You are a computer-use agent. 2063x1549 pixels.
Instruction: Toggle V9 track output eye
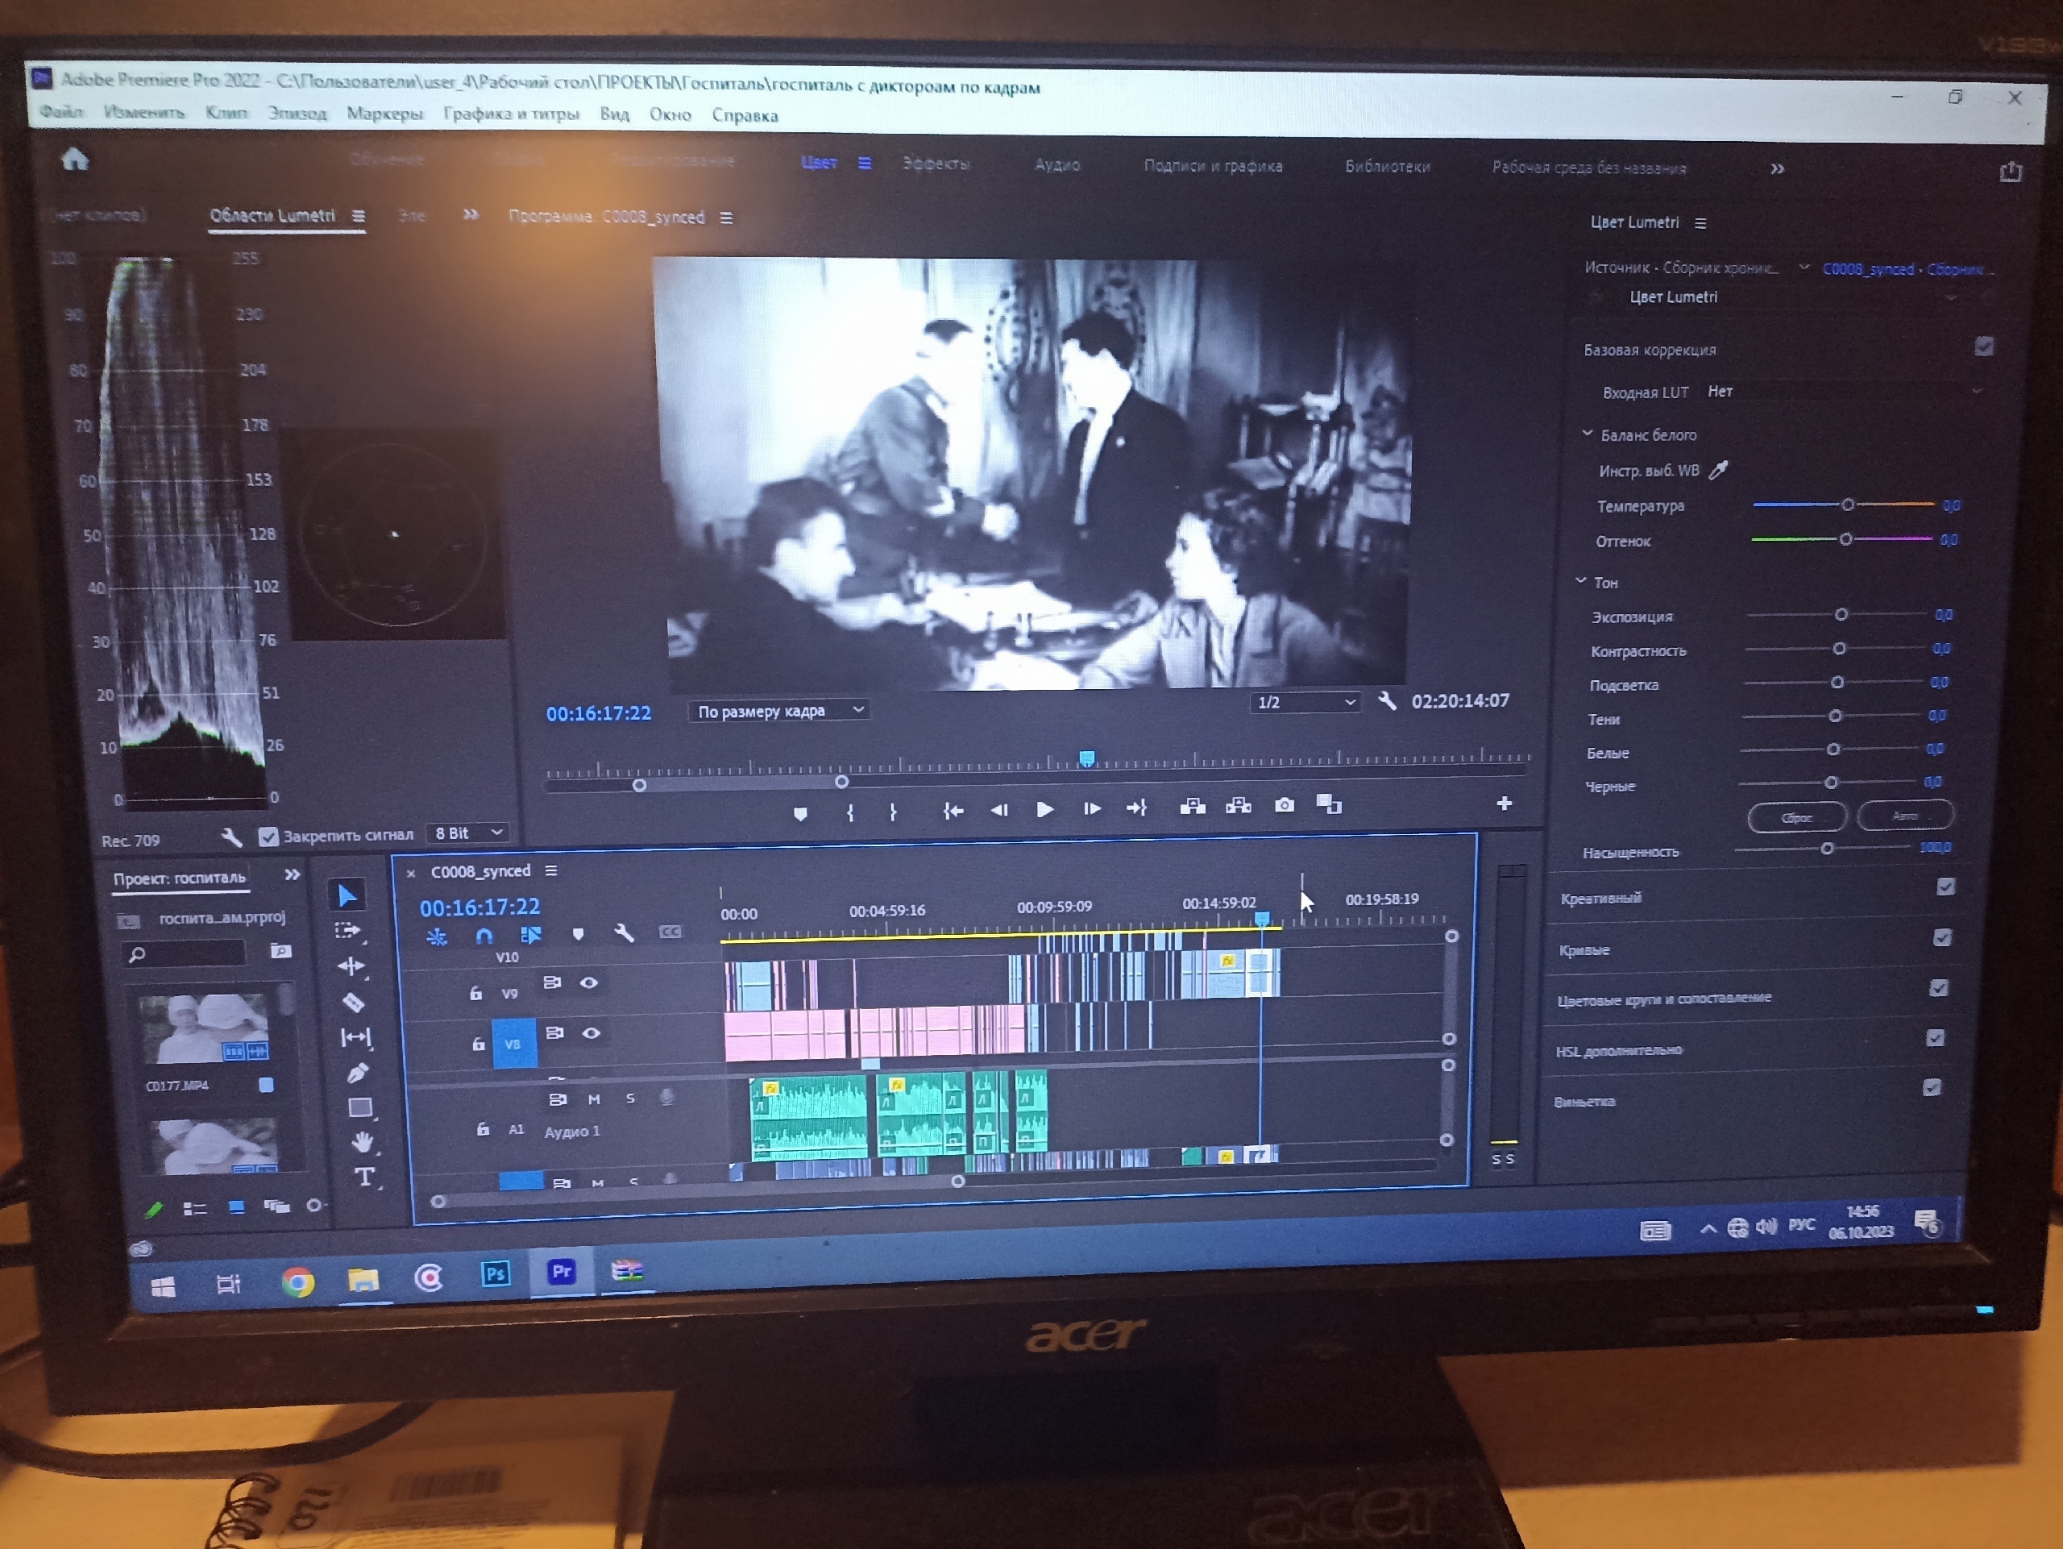[588, 982]
